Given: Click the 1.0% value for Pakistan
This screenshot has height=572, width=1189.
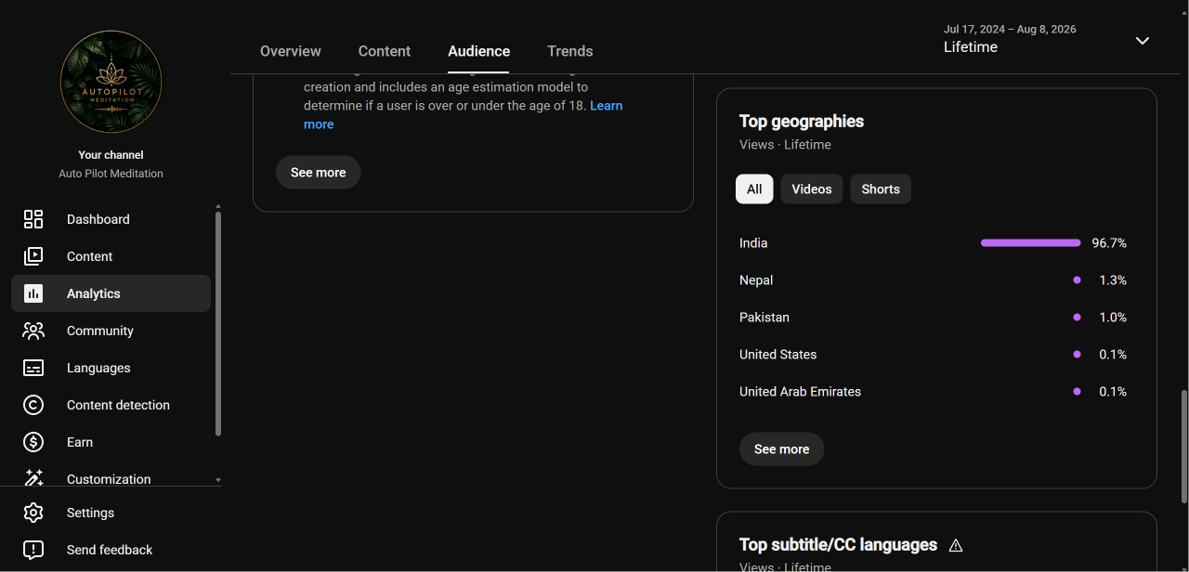Looking at the screenshot, I should pos(1113,318).
